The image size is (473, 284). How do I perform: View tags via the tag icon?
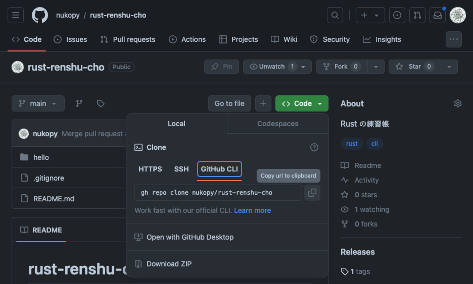click(x=100, y=104)
